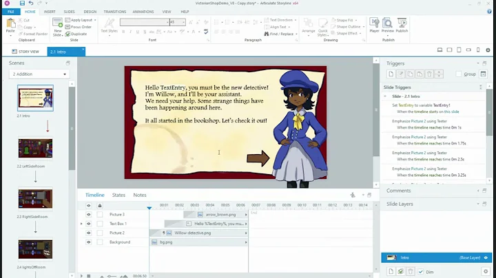Click the brown arrow on the slide
The image size is (496, 278).
coord(258,158)
